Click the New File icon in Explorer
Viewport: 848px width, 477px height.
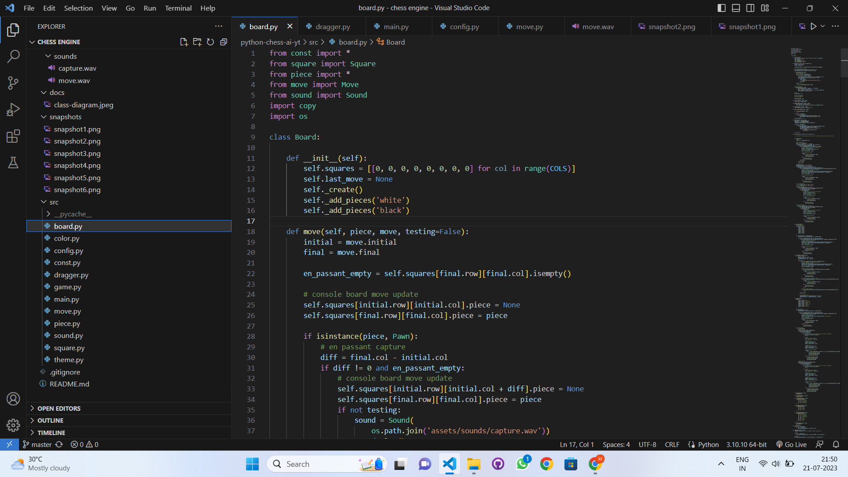pyautogui.click(x=184, y=42)
